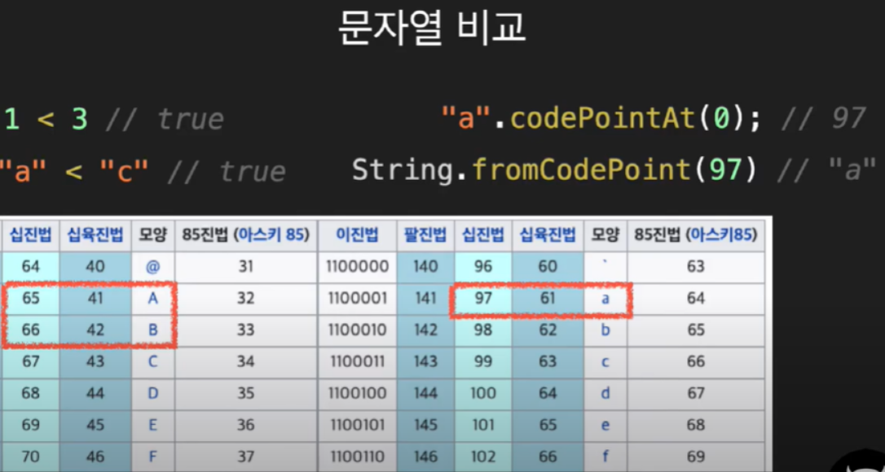Click the decimal cell 100
The image size is (885, 472).
coord(483,393)
